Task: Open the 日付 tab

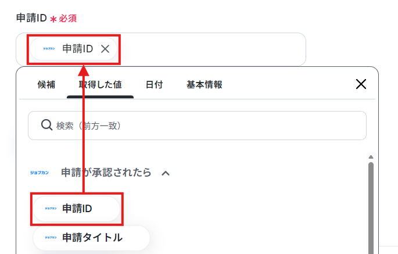Action: coord(154,85)
